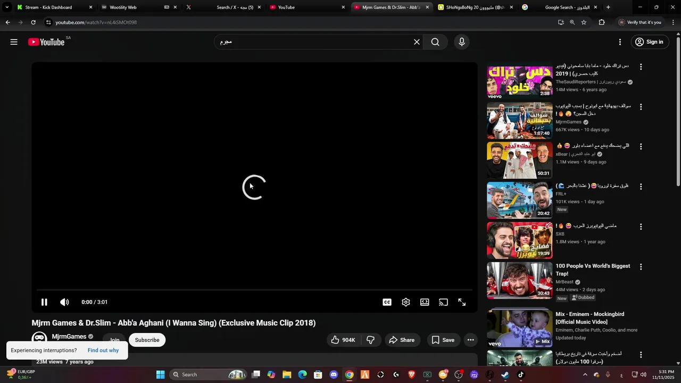Open options for SXB video

coord(641,227)
